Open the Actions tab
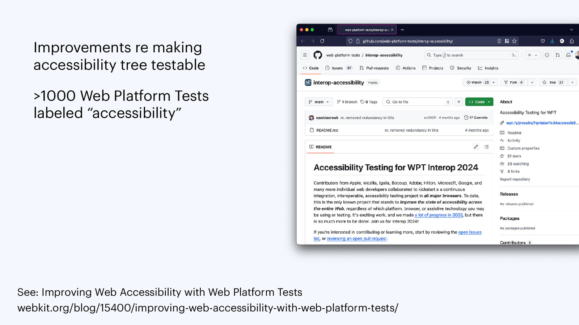The height and width of the screenshot is (325, 579). click(406, 68)
